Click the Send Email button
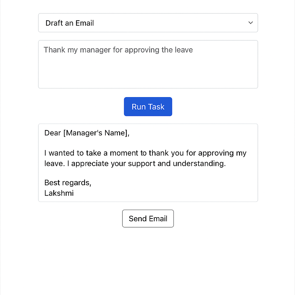The image size is (295, 295). [x=148, y=219]
